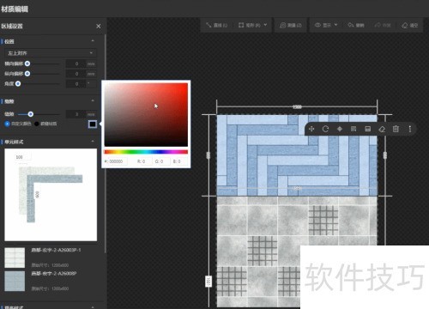Click the rotate icon in floating toolbar
The height and width of the screenshot is (309, 429).
coord(325,129)
